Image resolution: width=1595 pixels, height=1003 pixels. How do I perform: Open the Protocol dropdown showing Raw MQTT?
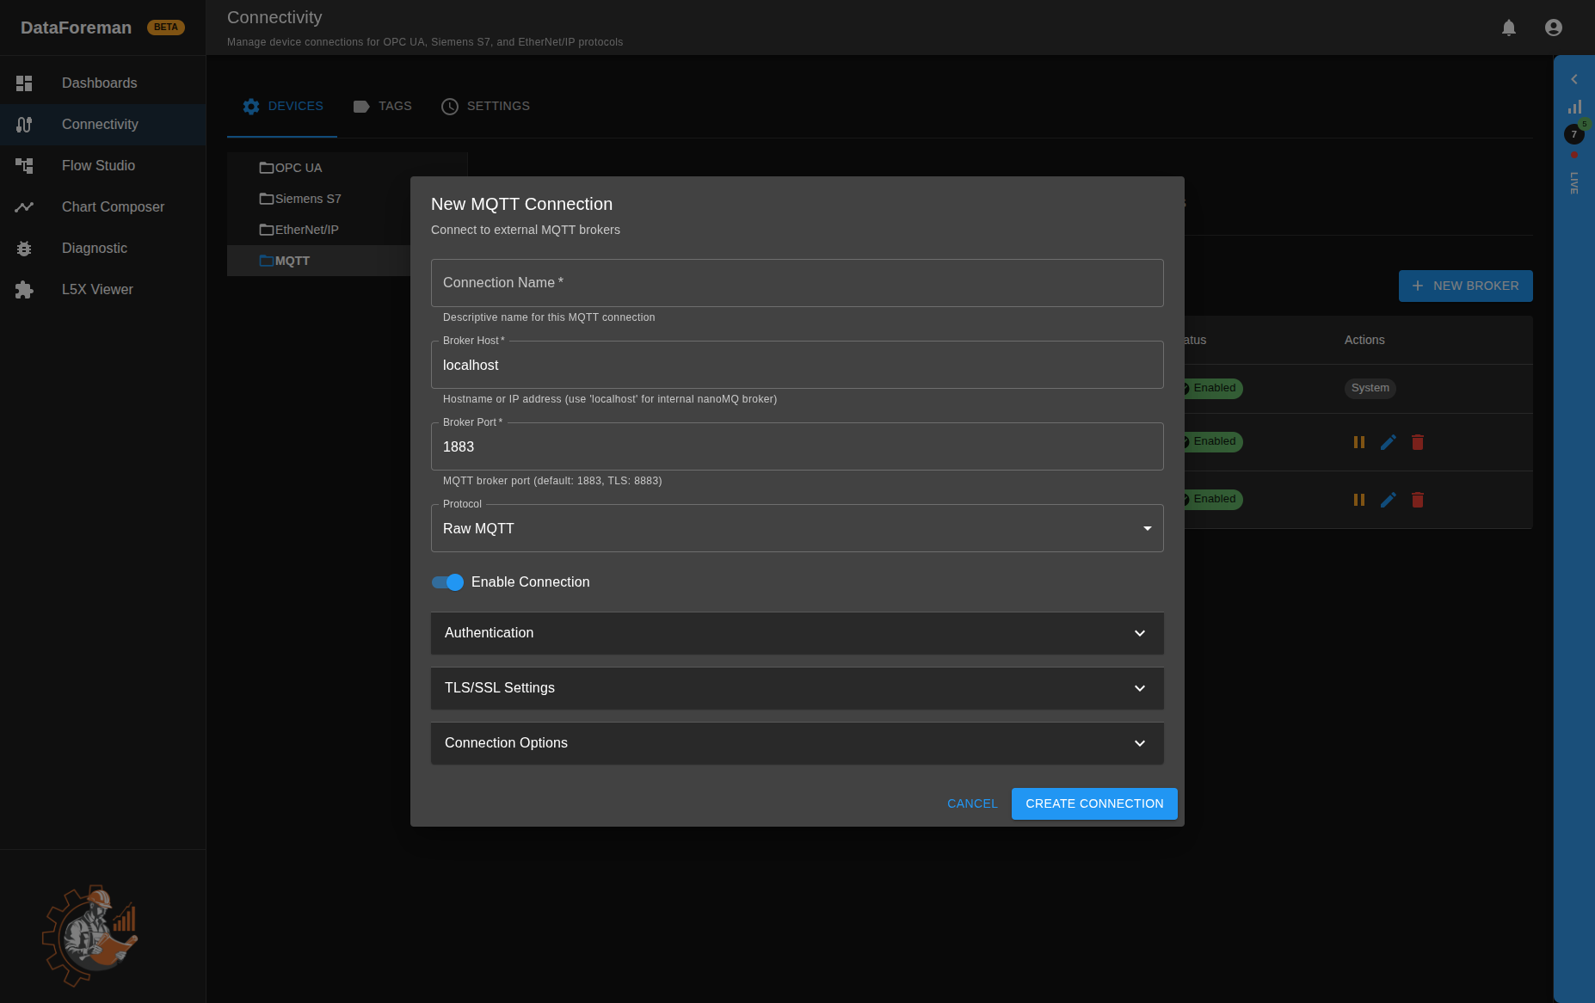[x=1146, y=528]
